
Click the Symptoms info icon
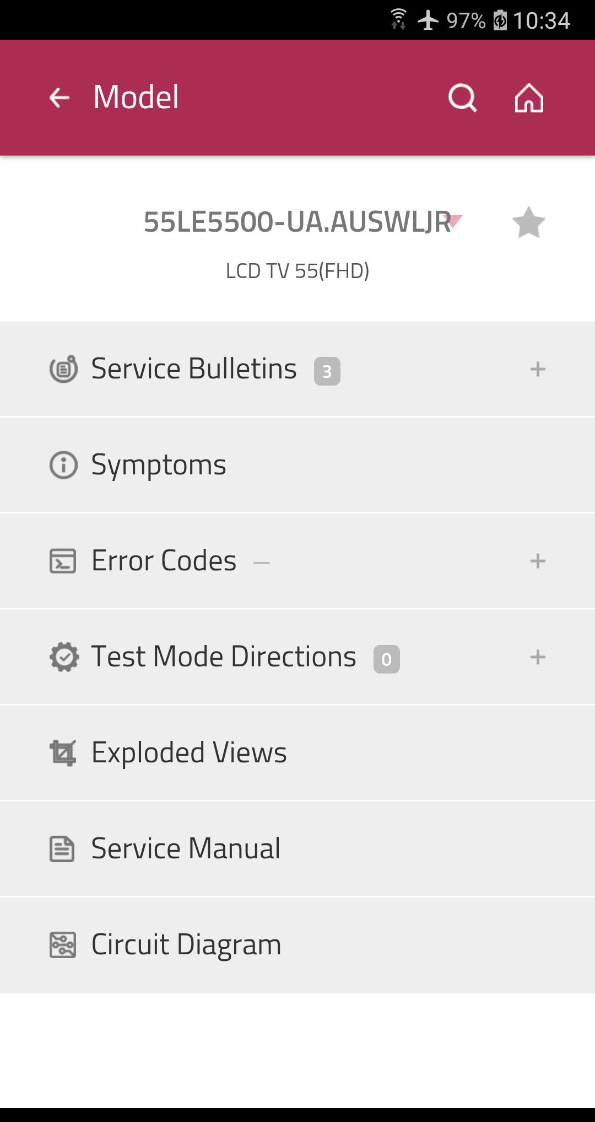click(x=63, y=464)
